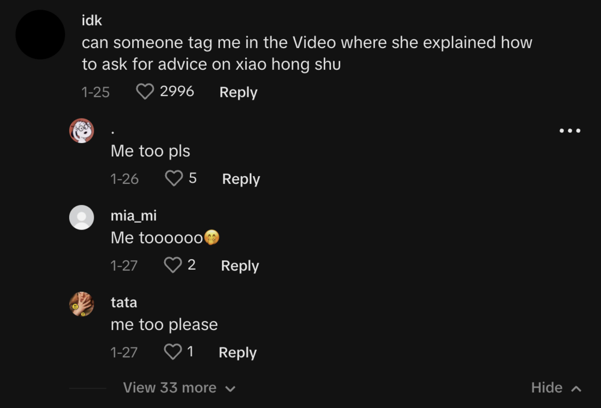The image size is (601, 408).
Task: Expand replies with View 33 more
Action: pos(179,388)
